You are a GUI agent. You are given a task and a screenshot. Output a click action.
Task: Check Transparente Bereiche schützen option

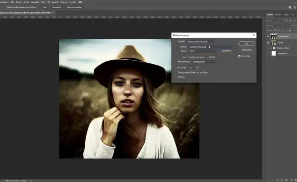[176, 72]
